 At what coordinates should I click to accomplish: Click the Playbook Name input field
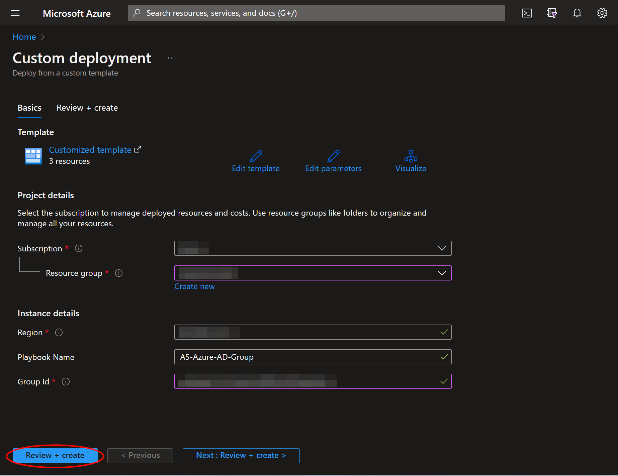coord(313,357)
